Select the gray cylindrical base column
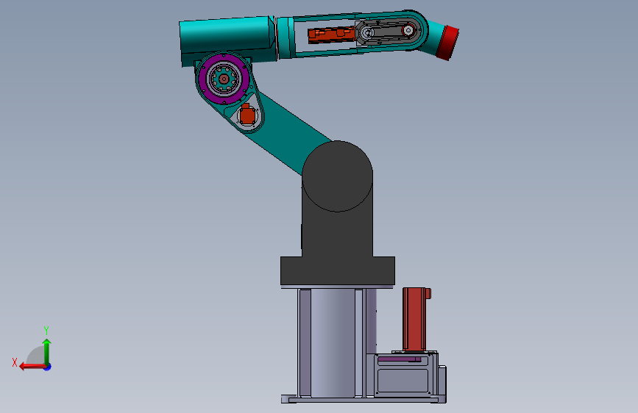 333,342
